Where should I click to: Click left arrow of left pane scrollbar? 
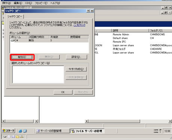(x=4, y=121)
